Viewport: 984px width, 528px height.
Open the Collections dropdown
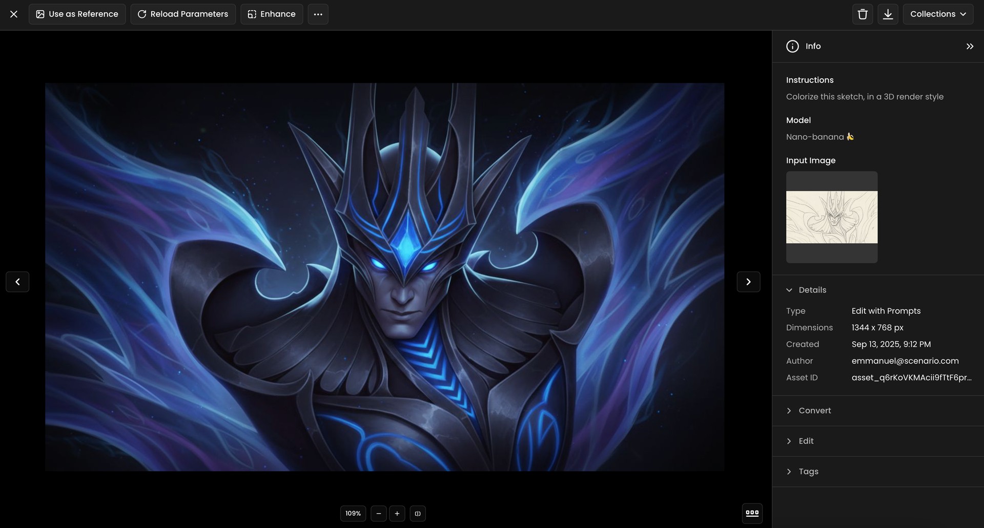tap(938, 14)
